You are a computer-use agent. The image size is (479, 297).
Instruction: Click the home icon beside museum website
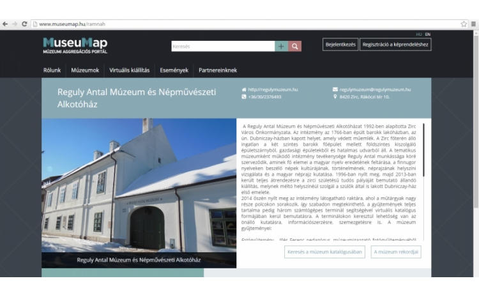pyautogui.click(x=244, y=89)
